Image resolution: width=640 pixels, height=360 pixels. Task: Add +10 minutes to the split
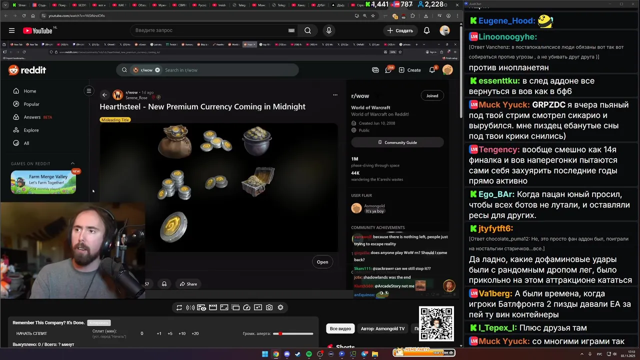(182, 333)
